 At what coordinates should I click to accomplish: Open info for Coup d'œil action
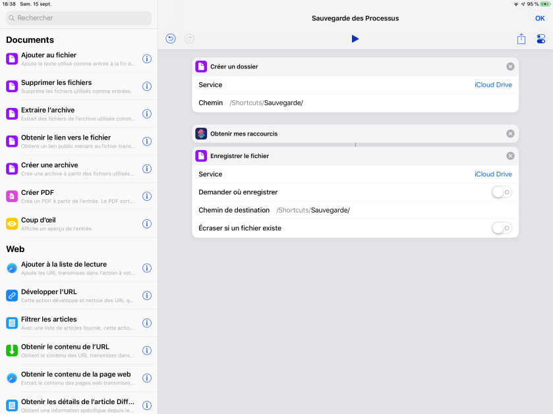pyautogui.click(x=147, y=224)
